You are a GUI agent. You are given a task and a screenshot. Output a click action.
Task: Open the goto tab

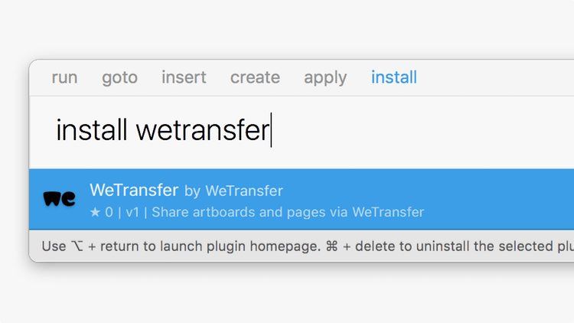119,77
